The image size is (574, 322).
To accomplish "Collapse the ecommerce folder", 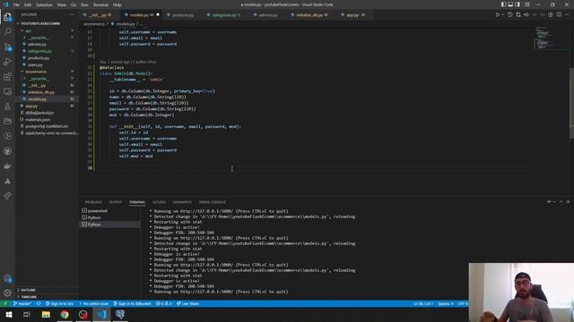I will click(36, 72).
